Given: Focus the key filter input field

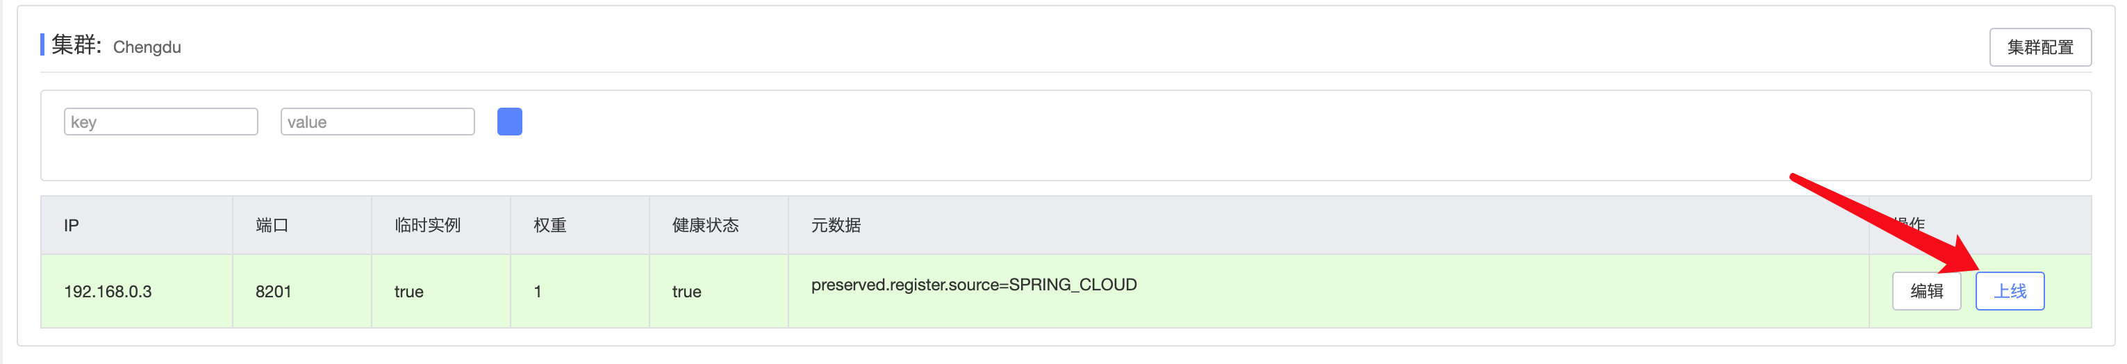Looking at the screenshot, I should coord(161,122).
